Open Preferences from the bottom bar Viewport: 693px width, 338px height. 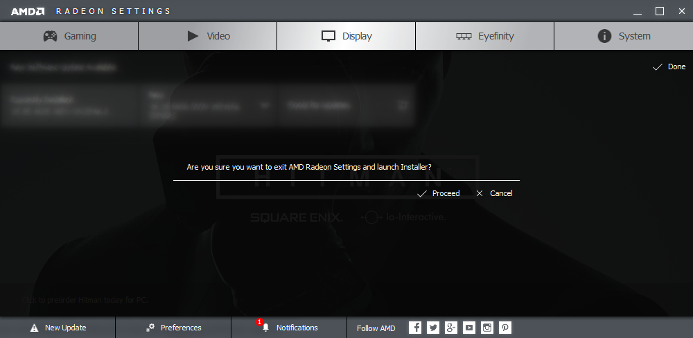(x=173, y=328)
